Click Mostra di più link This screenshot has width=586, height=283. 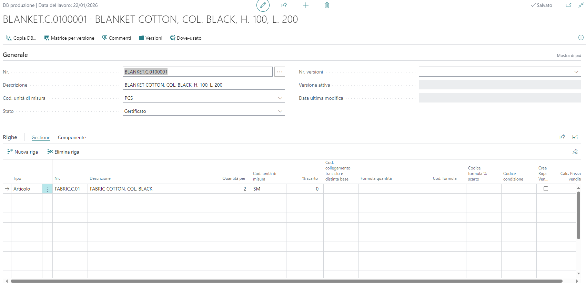[x=569, y=56]
